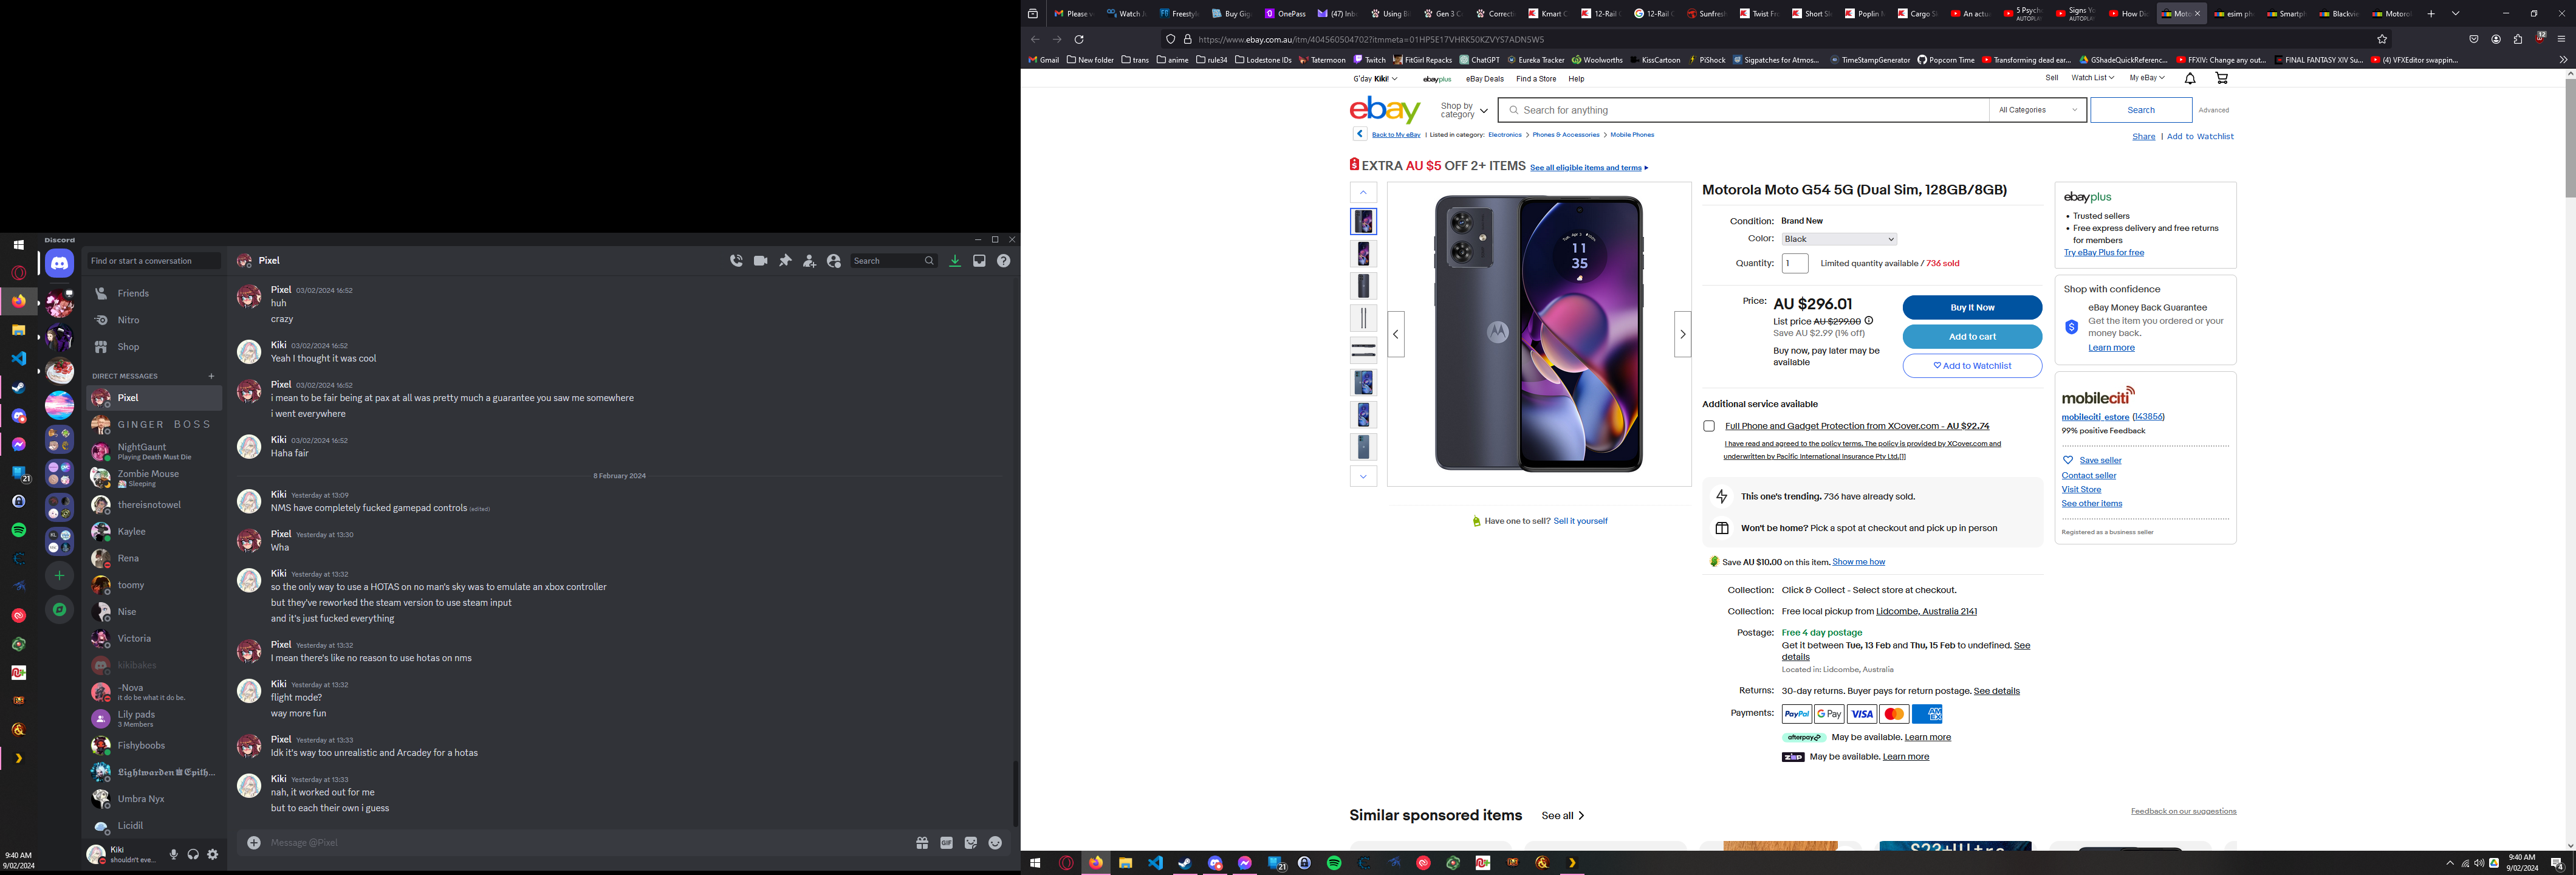Select the second product thumbnail image

click(x=1363, y=254)
